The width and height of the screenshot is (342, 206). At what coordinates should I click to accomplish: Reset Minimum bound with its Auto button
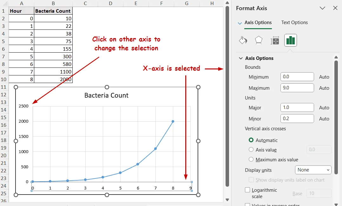(x=324, y=77)
